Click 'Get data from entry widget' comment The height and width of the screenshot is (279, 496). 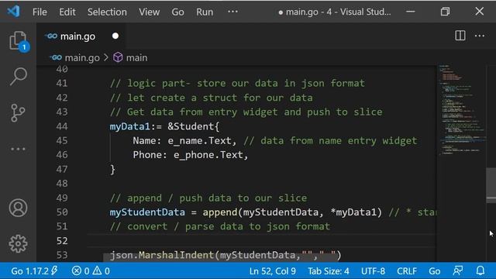[x=246, y=112]
